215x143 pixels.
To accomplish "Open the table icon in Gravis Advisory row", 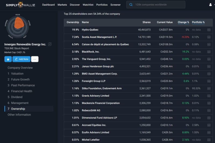I will pyautogui.click(x=209, y=96).
